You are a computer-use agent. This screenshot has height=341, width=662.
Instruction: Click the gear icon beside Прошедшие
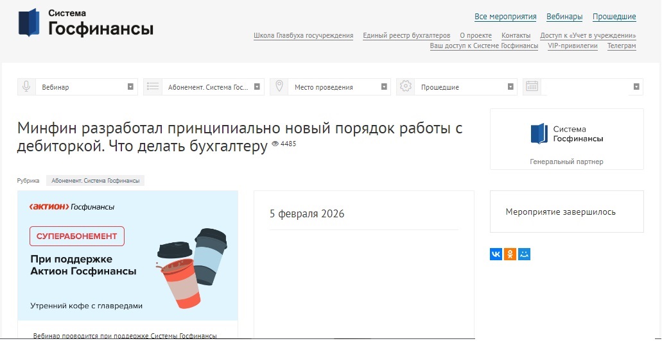tap(405, 87)
